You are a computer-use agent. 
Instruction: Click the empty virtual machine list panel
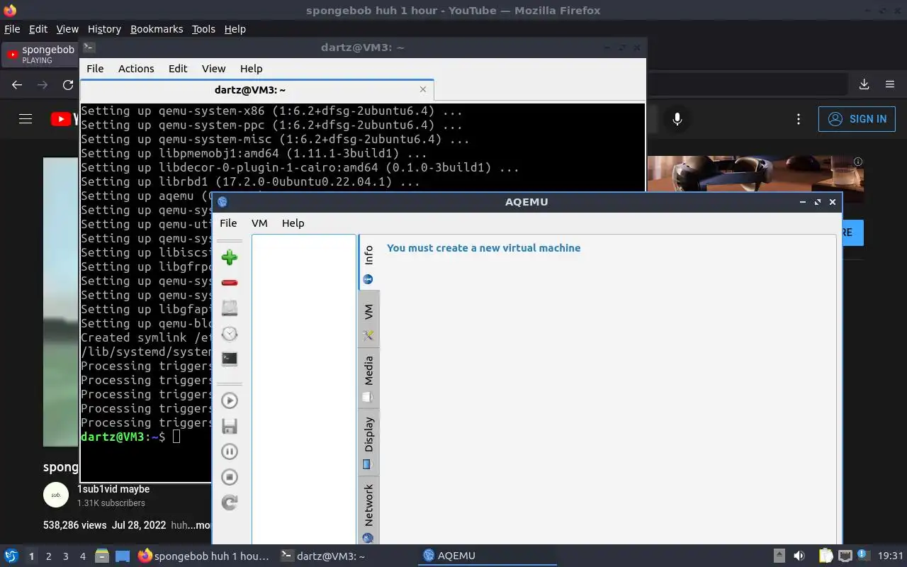click(303, 390)
